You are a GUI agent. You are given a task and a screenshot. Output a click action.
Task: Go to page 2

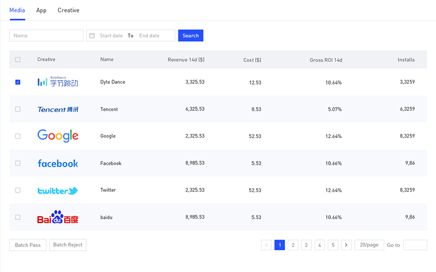tap(293, 245)
